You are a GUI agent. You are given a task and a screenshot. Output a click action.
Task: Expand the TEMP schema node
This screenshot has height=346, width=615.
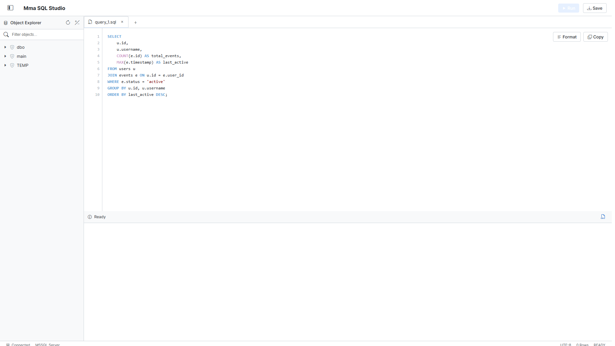click(x=5, y=65)
